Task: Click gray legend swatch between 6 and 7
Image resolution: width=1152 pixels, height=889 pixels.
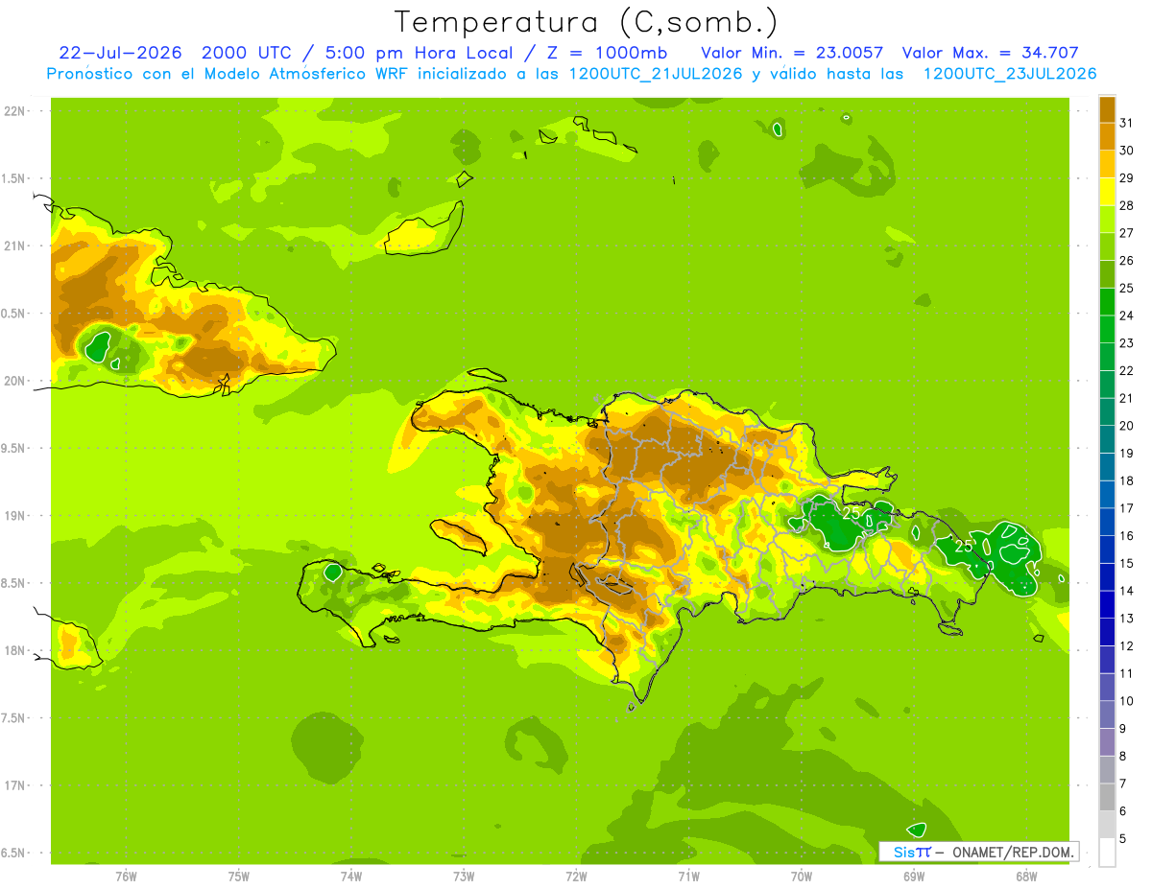Action: (1107, 797)
